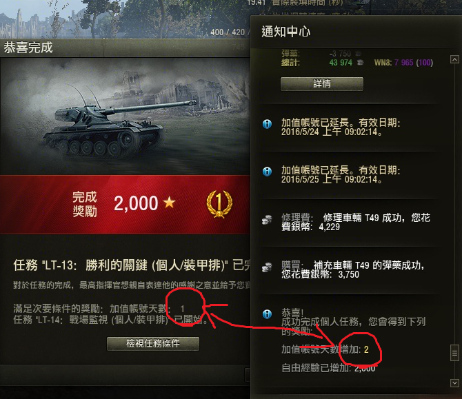Click info icon beside 2016/5/24 premium notice
Screen dimensions: 462x399
pyautogui.click(x=267, y=124)
